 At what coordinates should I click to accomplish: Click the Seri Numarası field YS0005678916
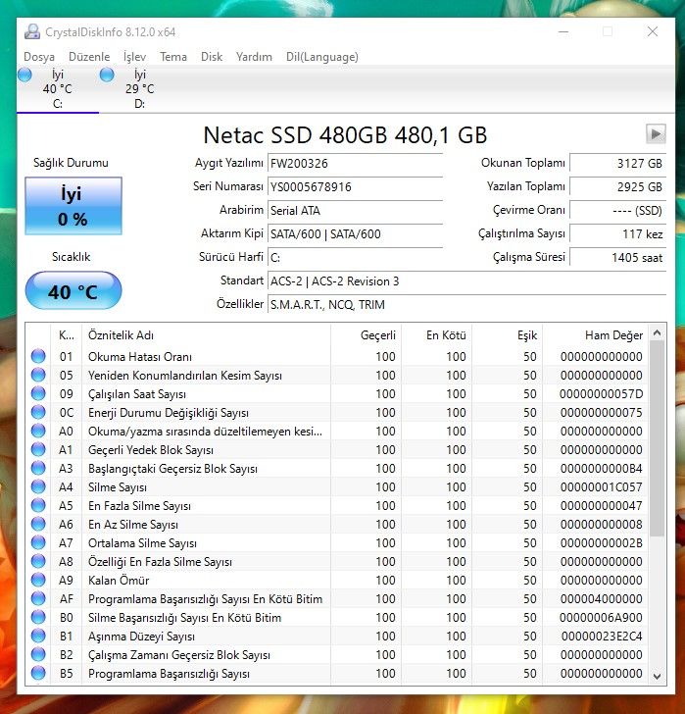click(355, 187)
